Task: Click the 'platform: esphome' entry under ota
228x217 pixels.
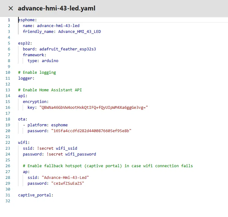Action: point(48,125)
